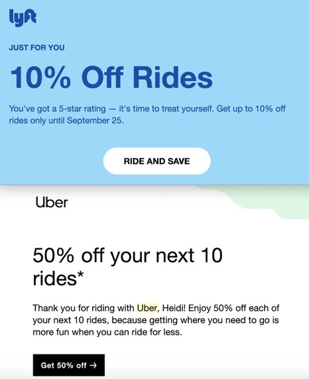Click the Lyft logo

[23, 18]
